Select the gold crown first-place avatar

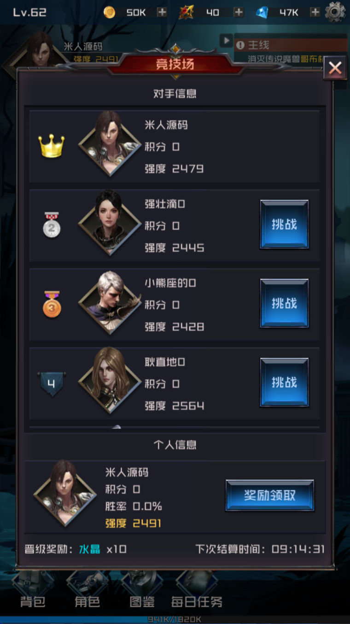coord(110,144)
